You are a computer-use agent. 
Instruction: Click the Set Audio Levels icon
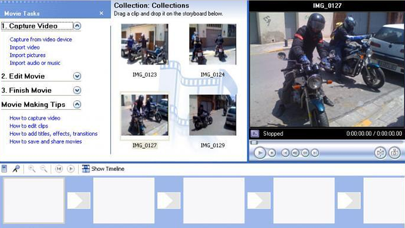point(5,169)
